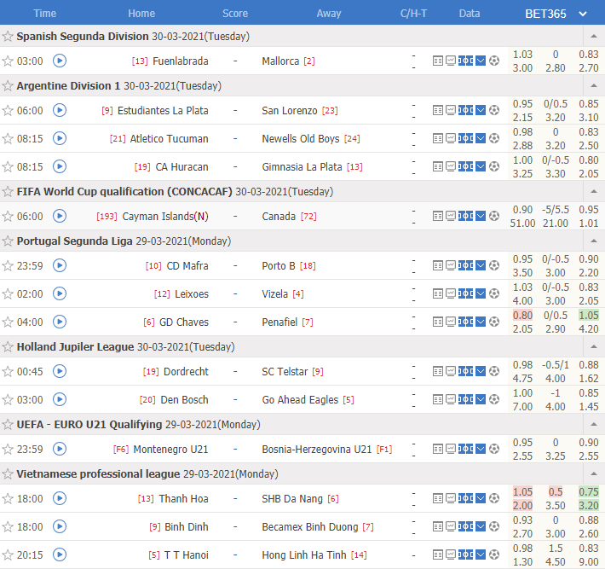Open analysis table icon for Estudiantes La Plata match
This screenshot has height=569, width=605.
click(437, 110)
